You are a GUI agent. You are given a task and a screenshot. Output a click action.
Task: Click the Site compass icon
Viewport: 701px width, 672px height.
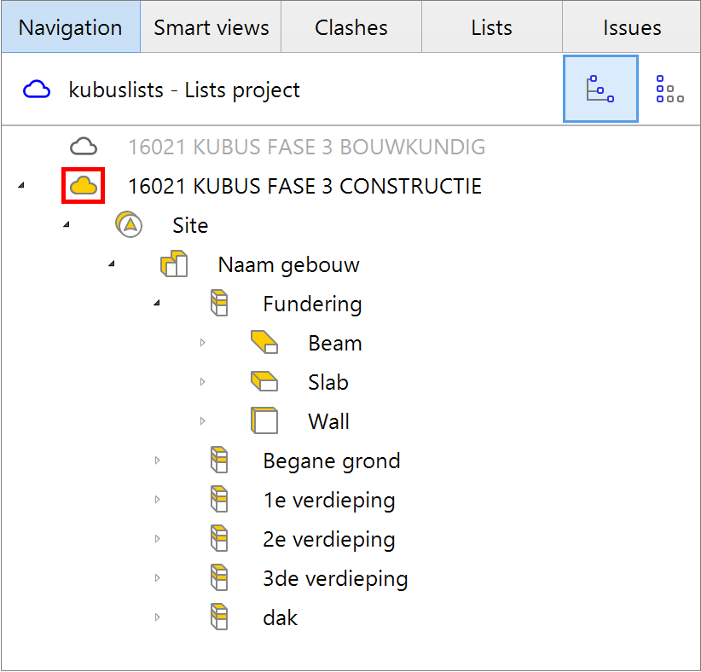pyautogui.click(x=129, y=224)
